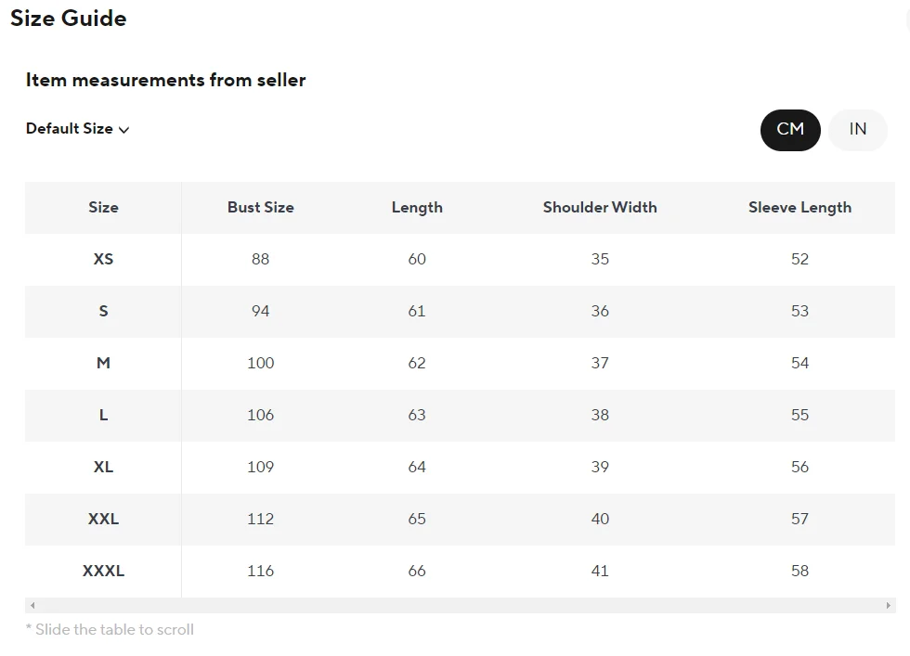Viewport: 910px width, 656px height.
Task: Click the L size row label
Action: point(103,416)
